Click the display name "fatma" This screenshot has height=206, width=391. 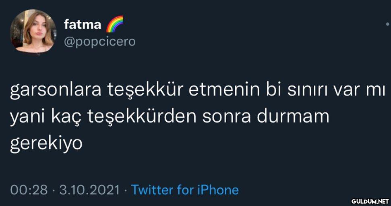point(83,25)
